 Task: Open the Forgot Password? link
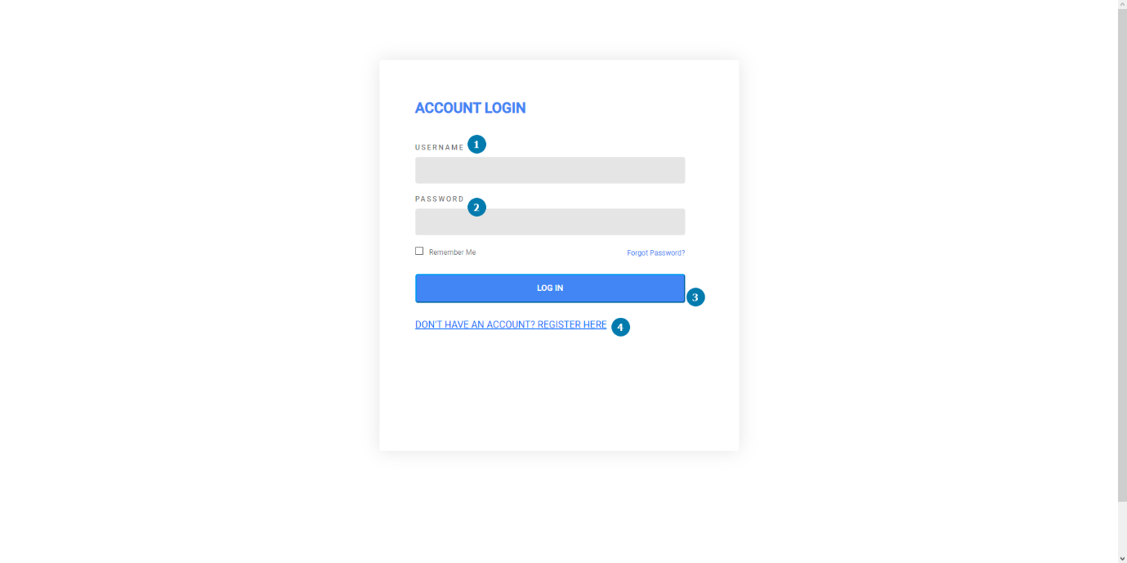click(655, 253)
